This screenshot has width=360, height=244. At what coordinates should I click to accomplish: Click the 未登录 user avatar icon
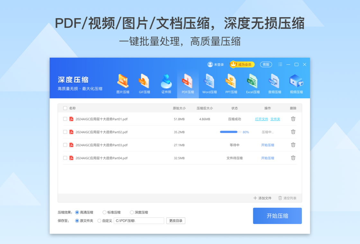[x=210, y=65]
